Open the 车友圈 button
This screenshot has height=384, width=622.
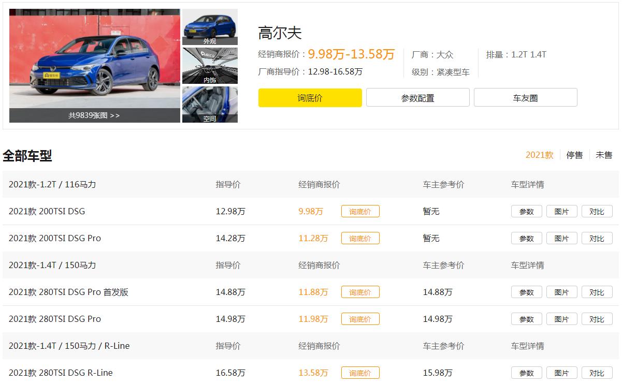coord(526,98)
